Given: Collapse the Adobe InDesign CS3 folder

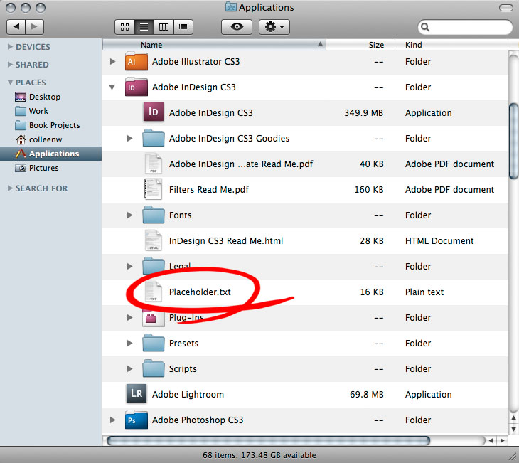Looking at the screenshot, I should coord(112,87).
